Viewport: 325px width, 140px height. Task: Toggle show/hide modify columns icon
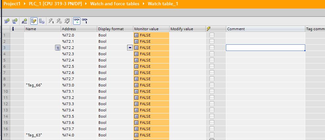34,21
